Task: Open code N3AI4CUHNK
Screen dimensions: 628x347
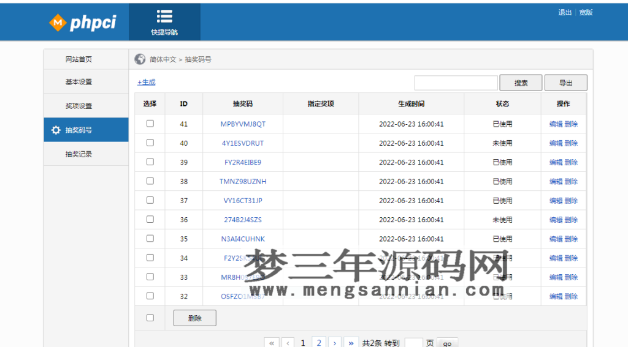Action: click(x=243, y=239)
